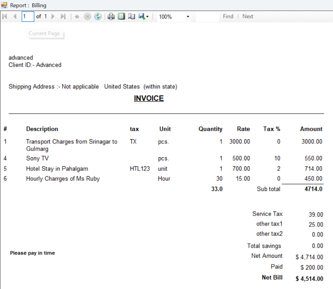Click the Stop rendering icon
The image size is (333, 289).
[87, 17]
